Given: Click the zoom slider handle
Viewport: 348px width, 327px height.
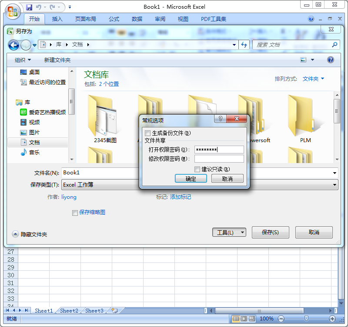Looking at the screenshot, I should tap(306, 319).
